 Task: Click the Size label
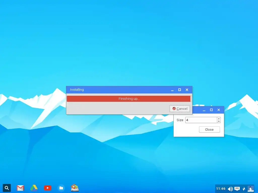pos(180,120)
